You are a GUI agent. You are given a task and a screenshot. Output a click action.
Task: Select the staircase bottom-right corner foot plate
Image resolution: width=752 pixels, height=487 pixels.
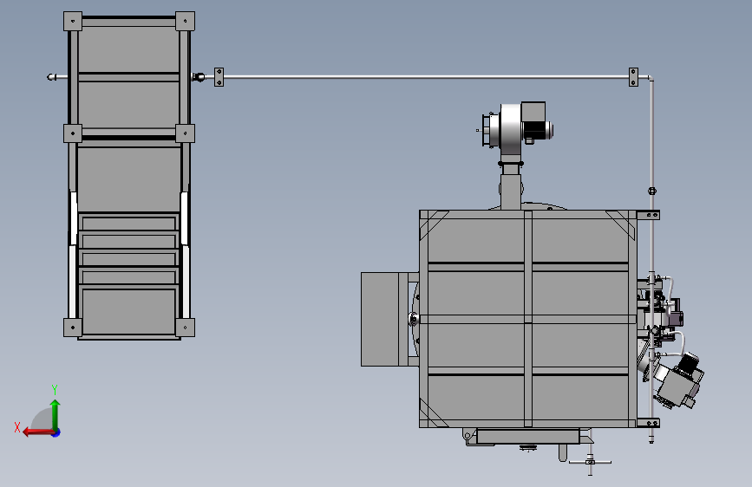185,328
